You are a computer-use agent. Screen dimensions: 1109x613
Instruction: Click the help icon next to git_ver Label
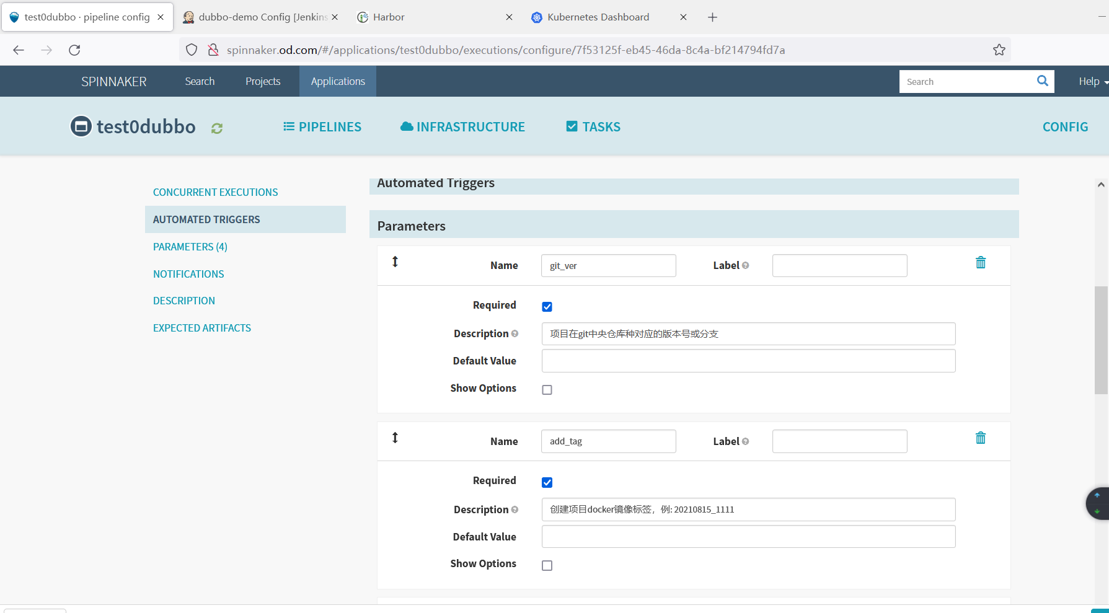click(x=746, y=265)
